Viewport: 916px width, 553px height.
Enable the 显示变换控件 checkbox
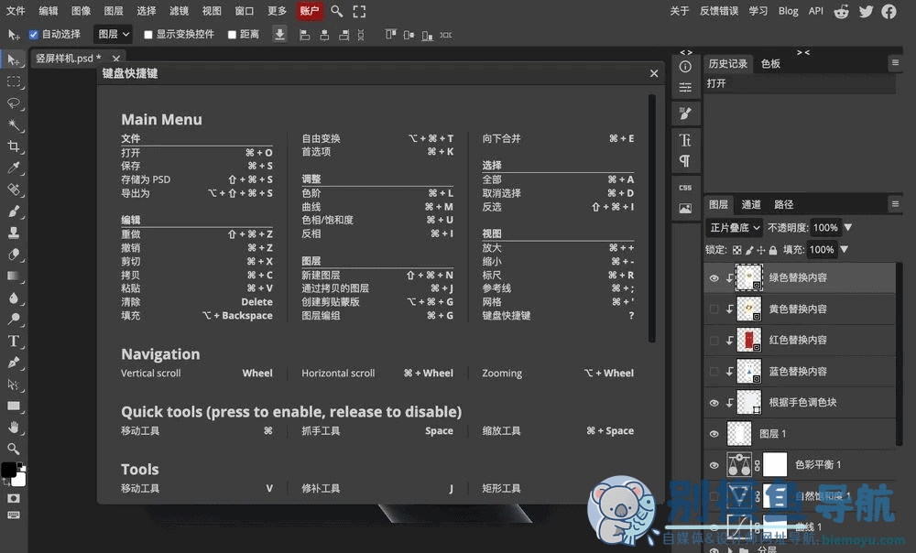(x=148, y=35)
